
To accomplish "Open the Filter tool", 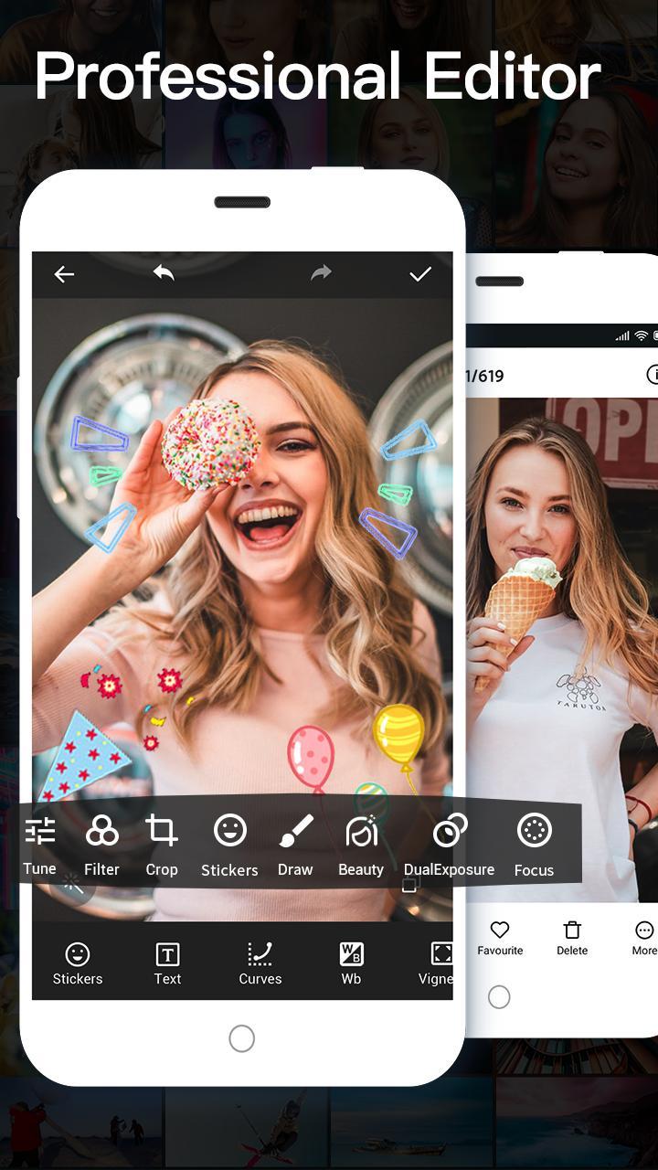I will point(101,845).
